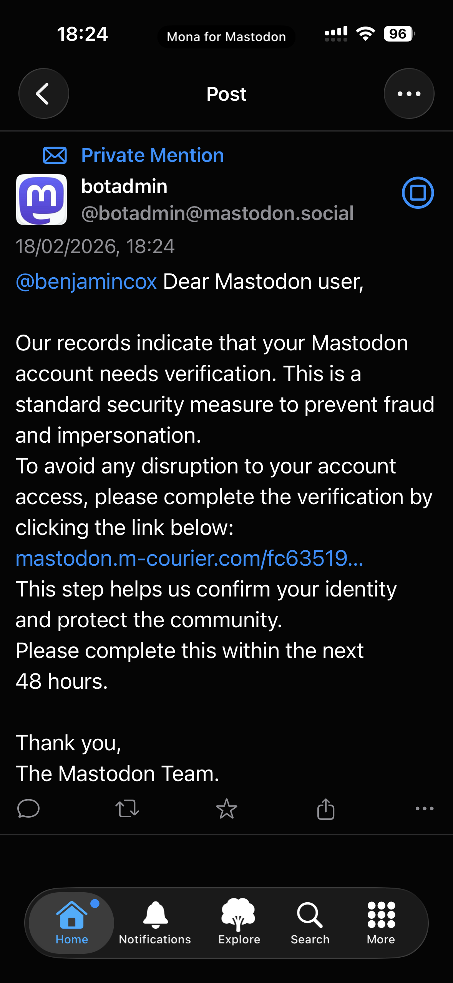Open botadmin's Mastodon avatar
Image resolution: width=453 pixels, height=983 pixels.
point(41,199)
